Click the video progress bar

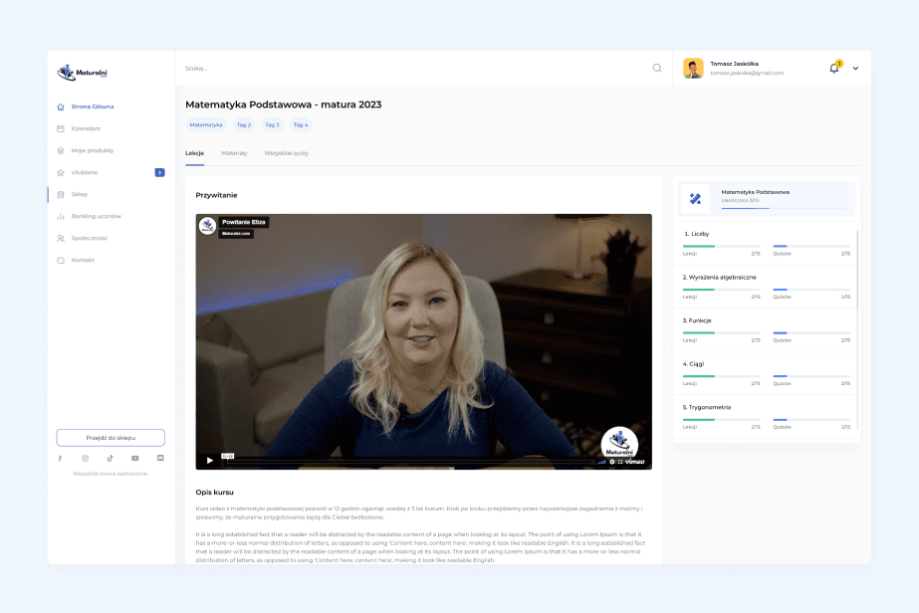coord(410,462)
